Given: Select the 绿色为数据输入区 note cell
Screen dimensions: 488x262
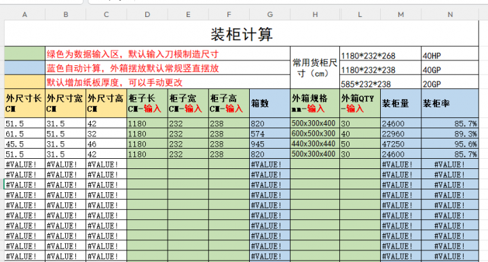Looking at the screenshot, I should (x=168, y=54).
